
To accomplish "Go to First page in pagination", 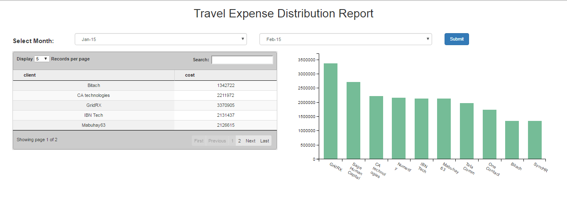I will tap(199, 141).
